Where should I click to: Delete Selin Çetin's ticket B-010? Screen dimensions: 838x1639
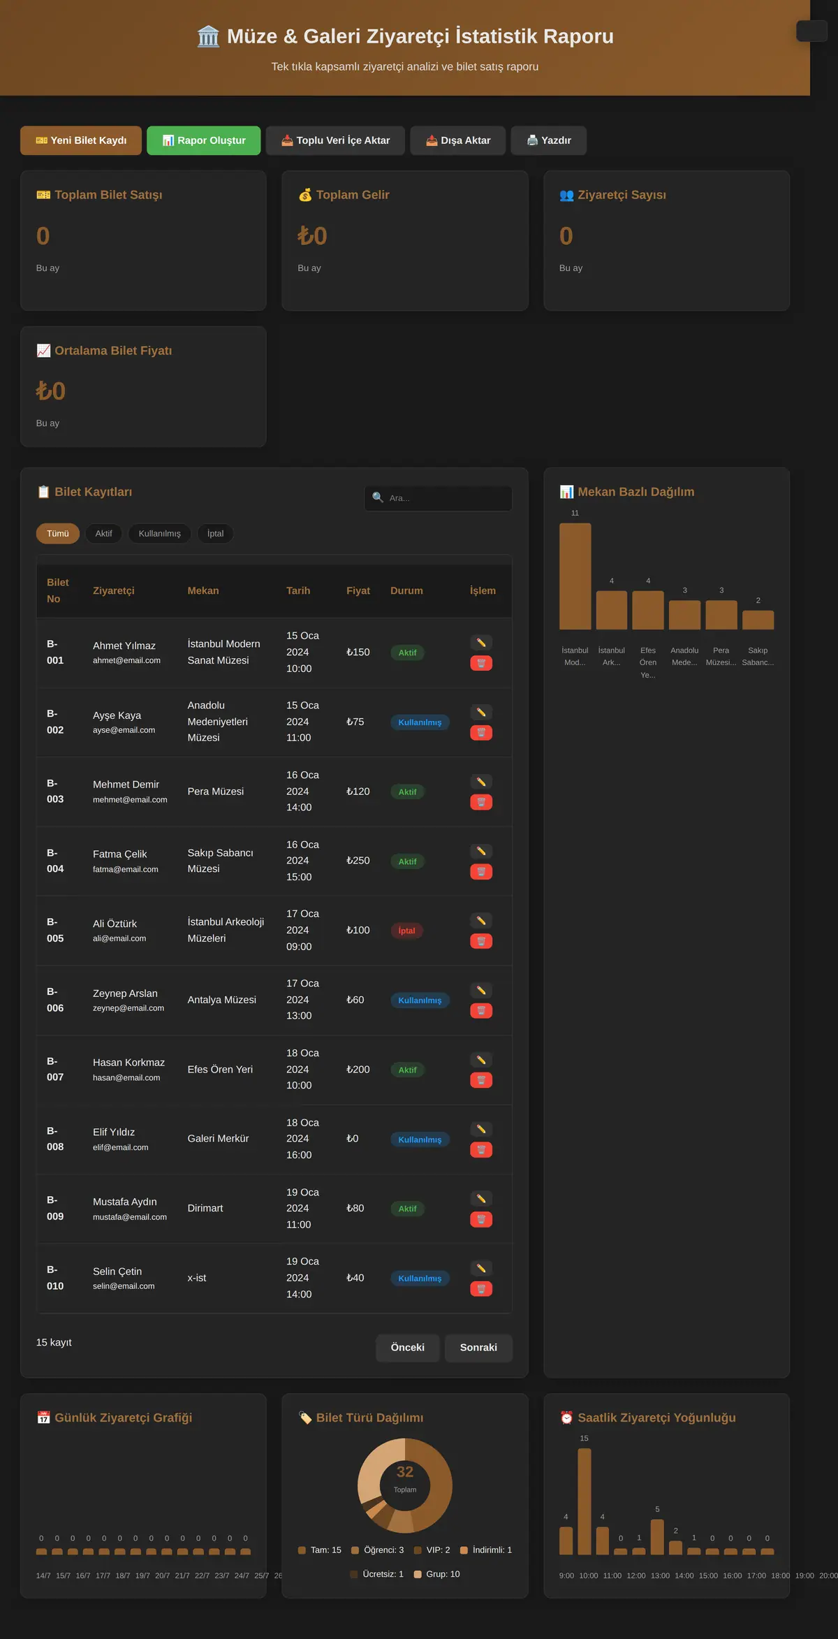click(x=481, y=1288)
